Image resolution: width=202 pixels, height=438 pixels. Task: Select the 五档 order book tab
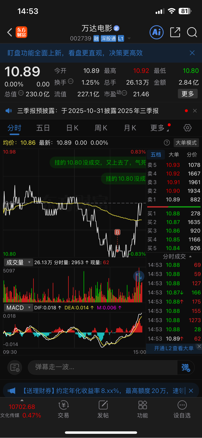(156, 155)
